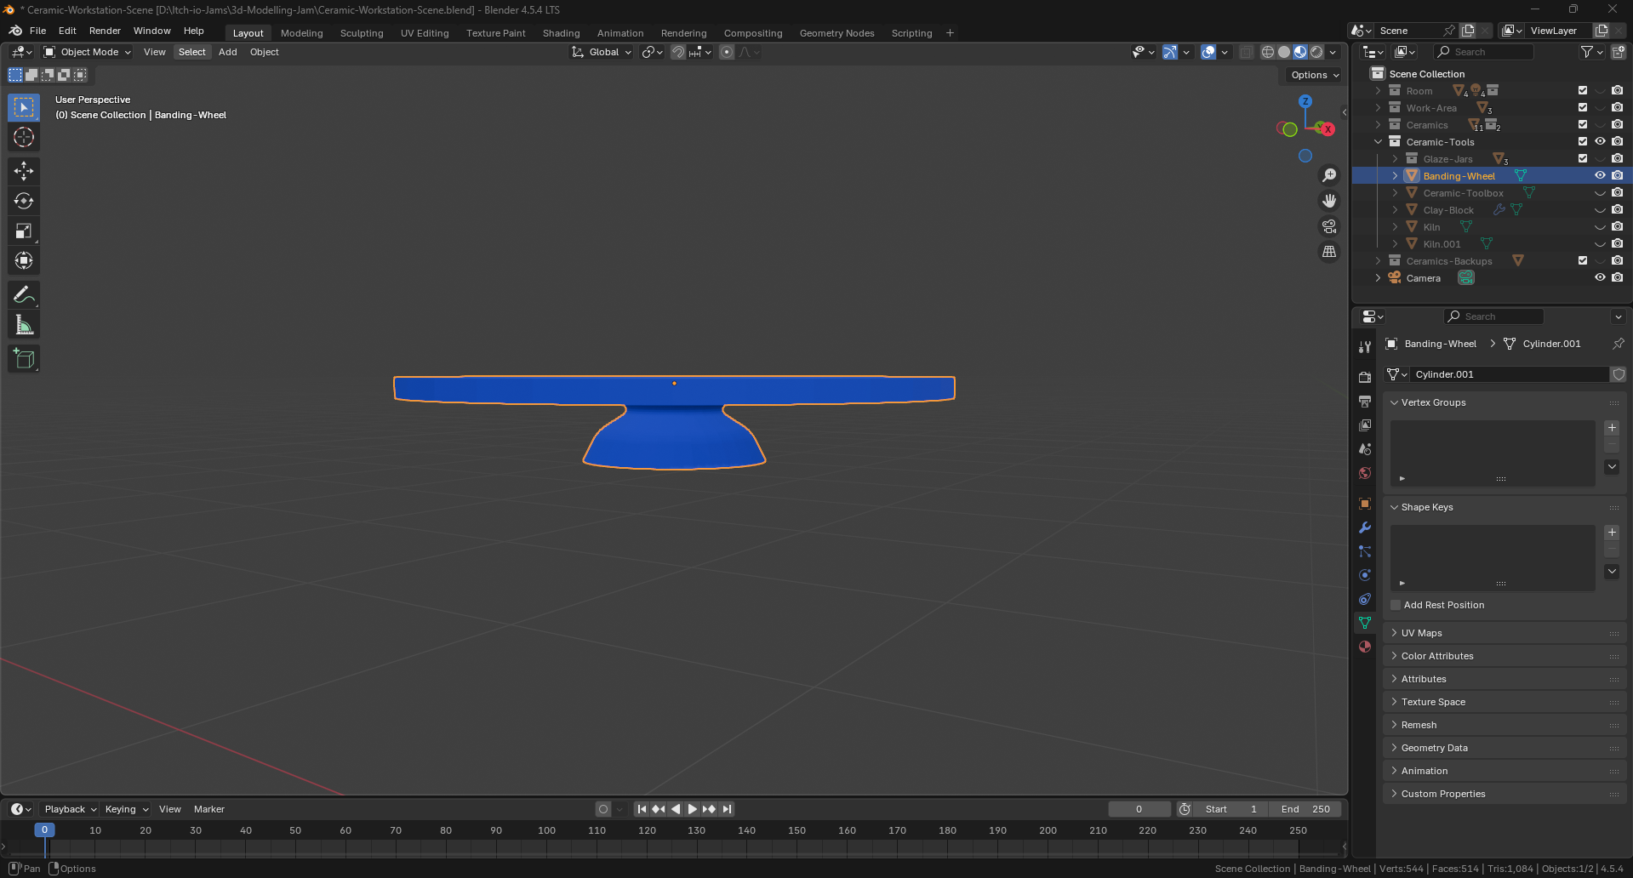Toggle Camera visibility eye in outliner
This screenshot has height=878, width=1633.
click(1600, 277)
